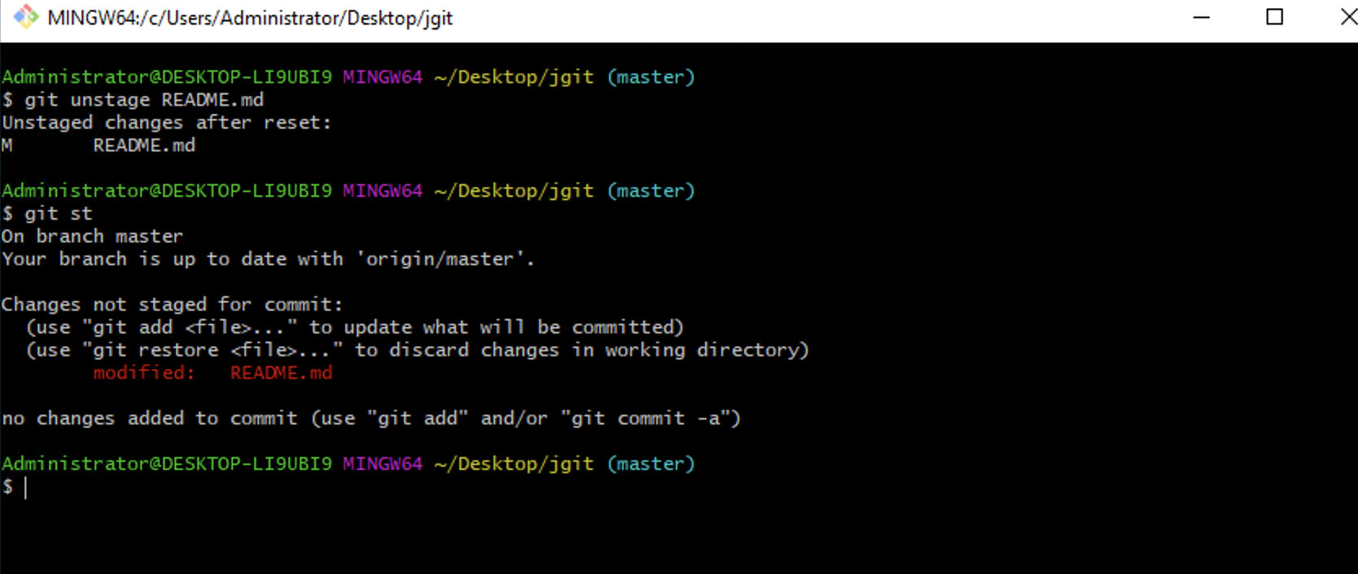Click the 'On branch master' output line
The image size is (1358, 574).
92,237
